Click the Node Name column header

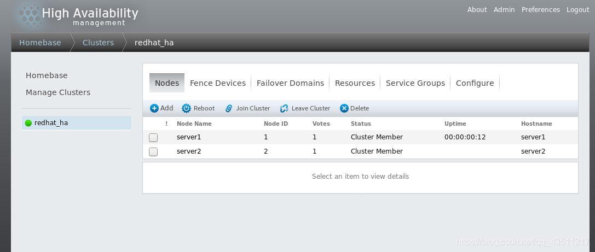tap(194, 124)
